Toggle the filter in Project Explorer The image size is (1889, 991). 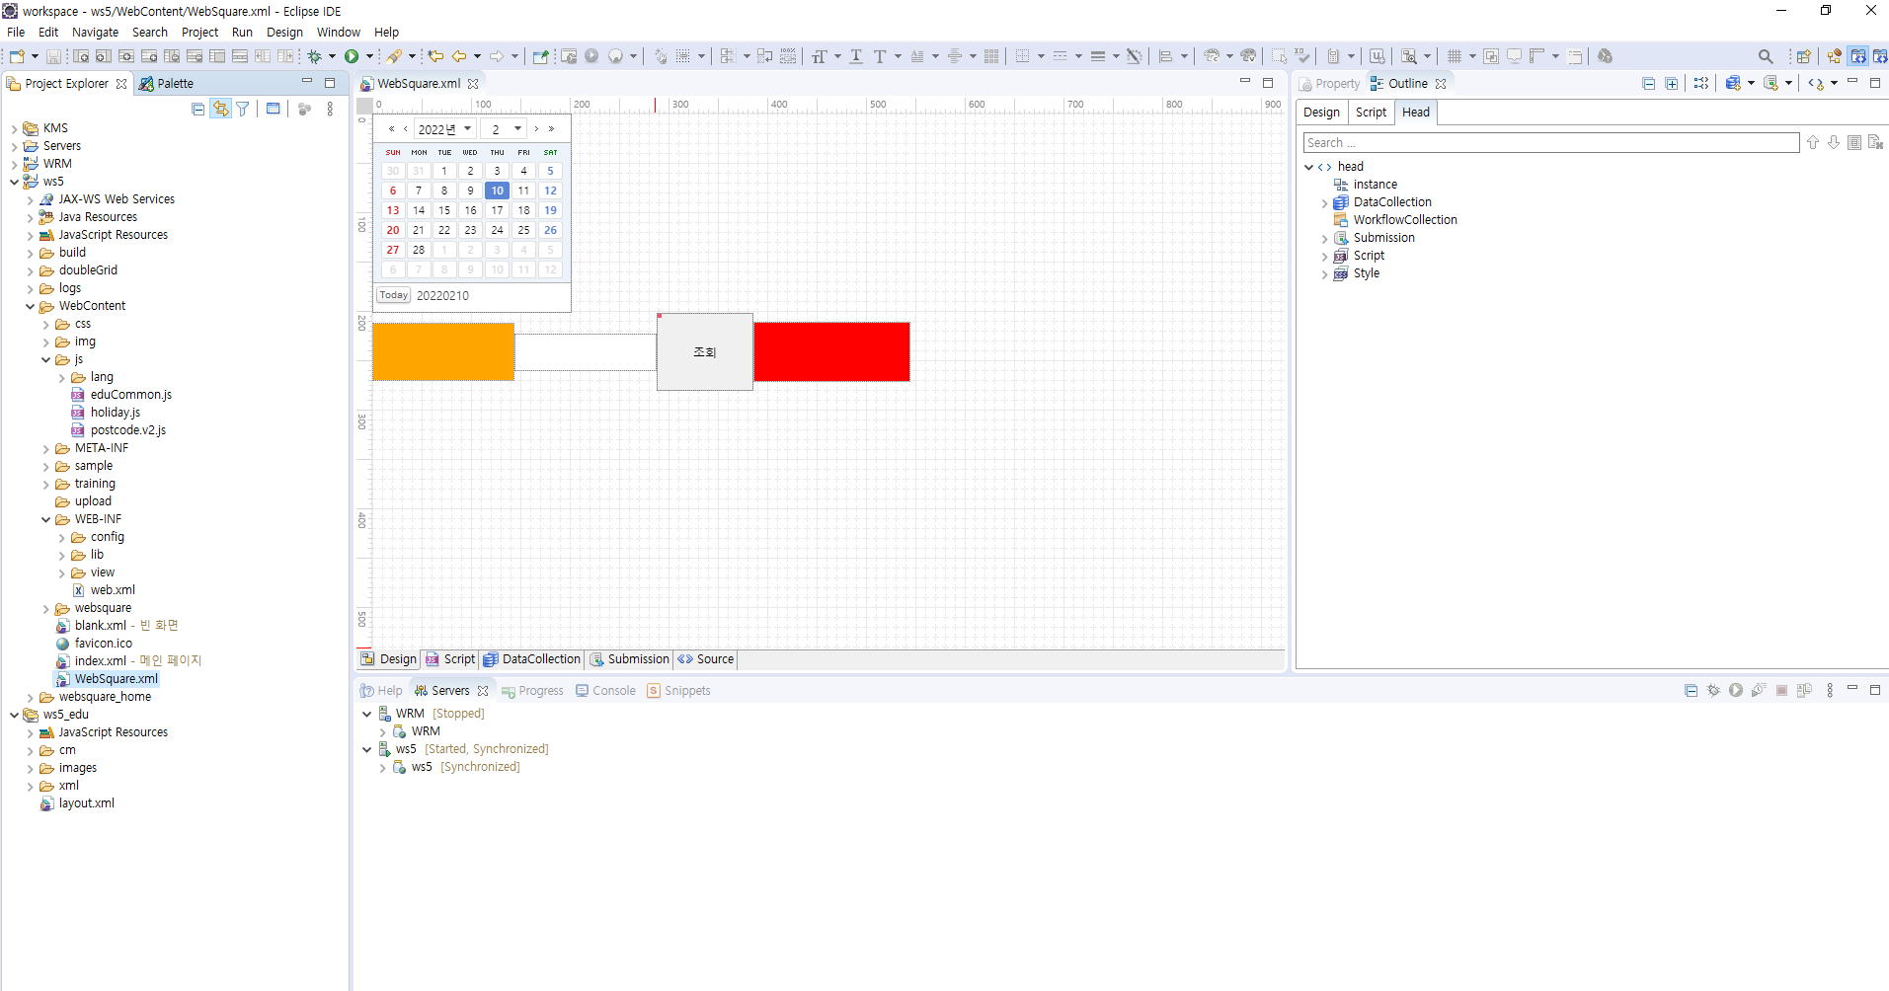click(x=242, y=109)
